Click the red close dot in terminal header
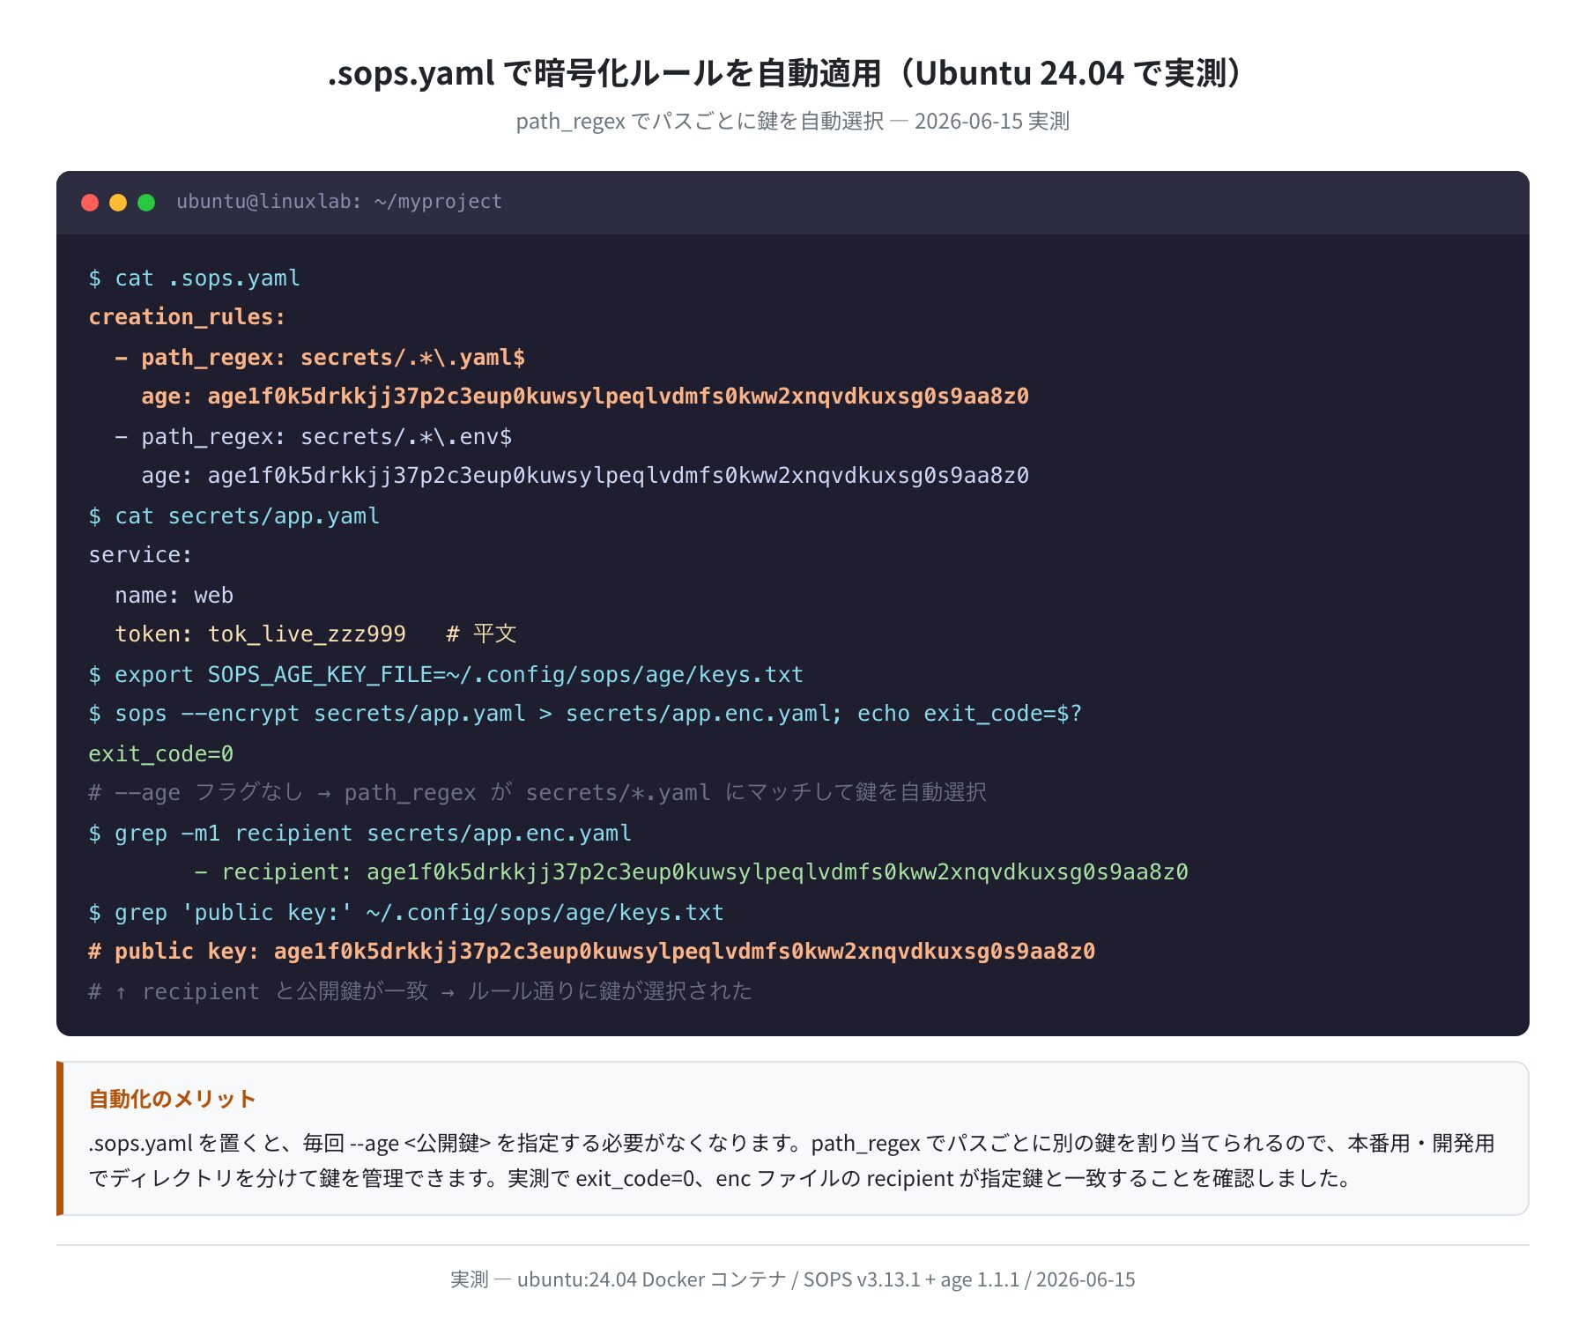The height and width of the screenshot is (1327, 1586). 90,203
